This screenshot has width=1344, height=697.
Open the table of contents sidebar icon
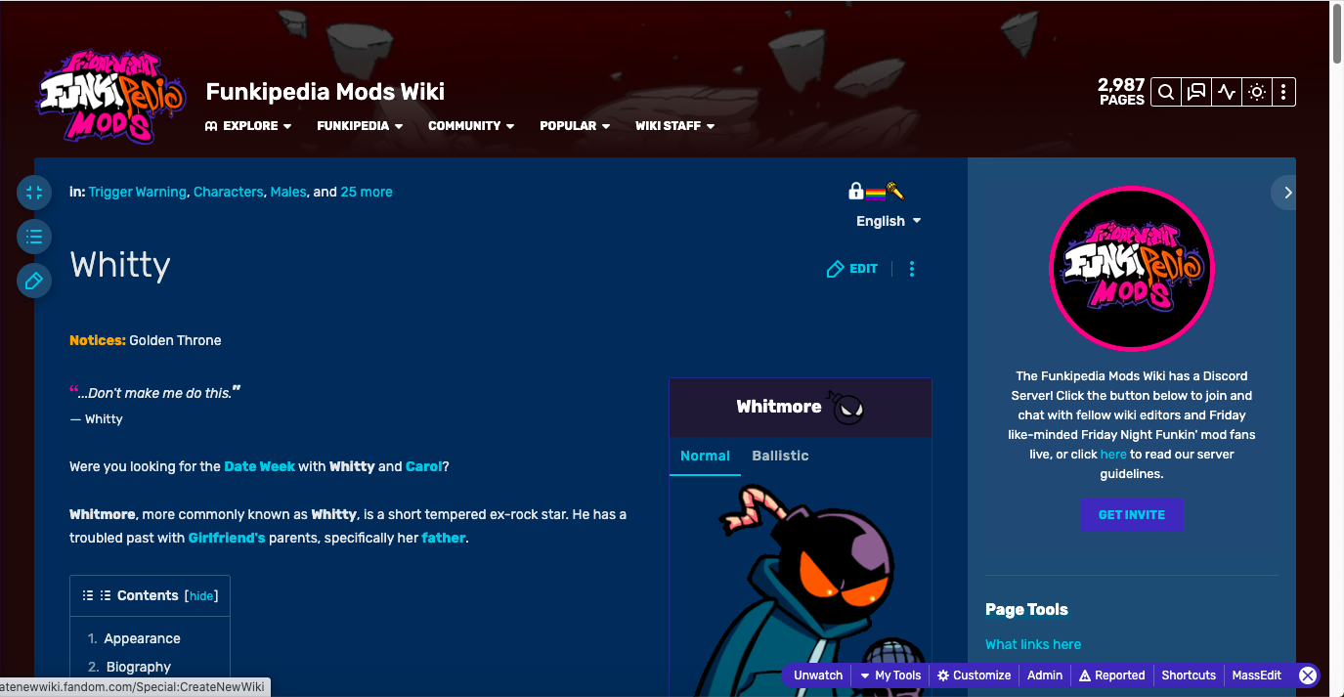tap(34, 237)
